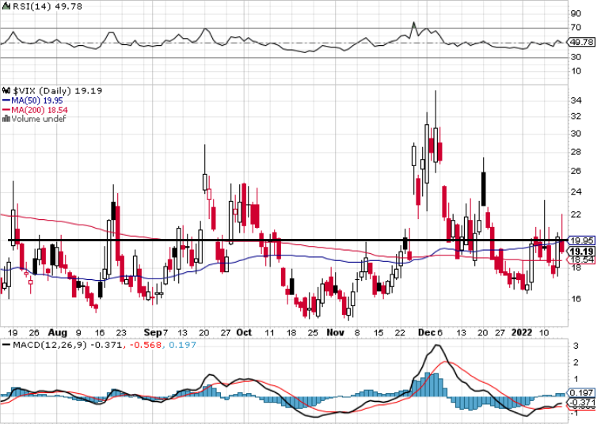Click the red MA(200) line swatch
Viewport: 601px width, 424px height.
[x=6, y=110]
